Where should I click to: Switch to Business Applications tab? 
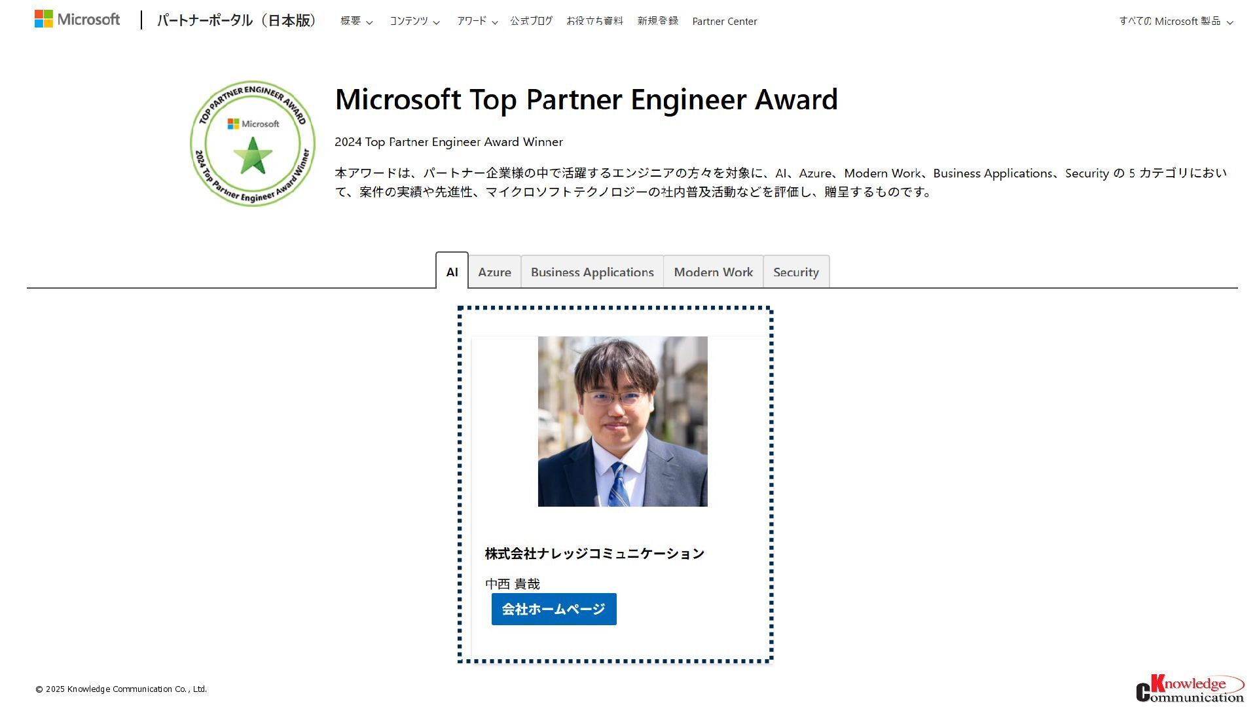point(592,272)
